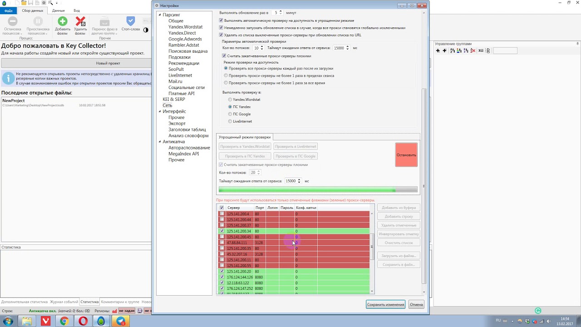Toggle Немедленно запускать обновление списка checkbox
The image size is (581, 327).
[221, 28]
